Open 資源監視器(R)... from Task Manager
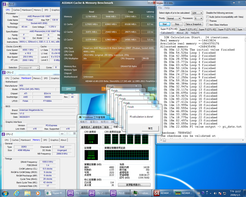This screenshot has width=246, height=197. pyautogui.click(x=134, y=185)
